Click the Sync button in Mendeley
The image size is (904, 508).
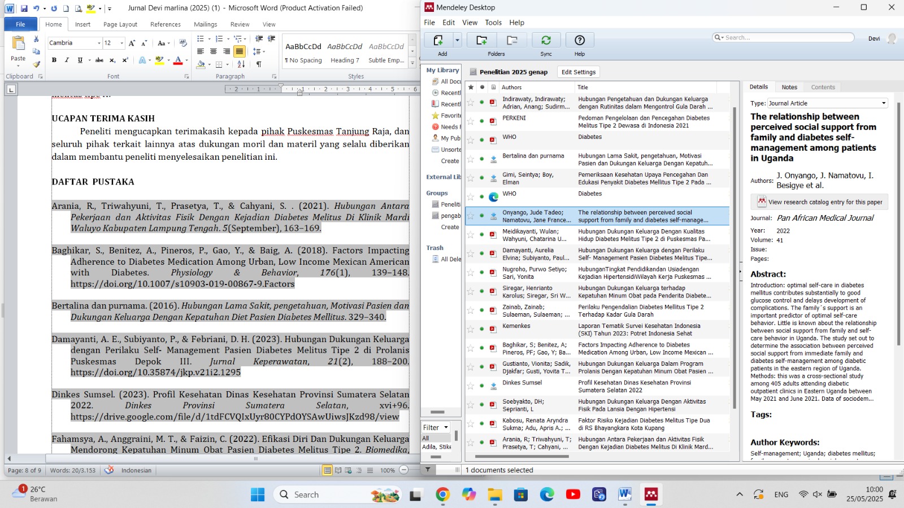[546, 41]
